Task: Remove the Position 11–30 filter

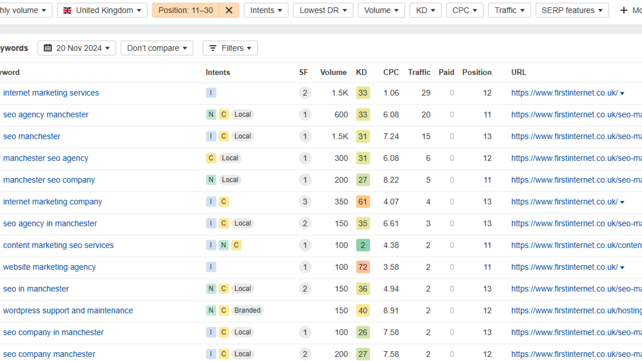Action: pyautogui.click(x=229, y=10)
